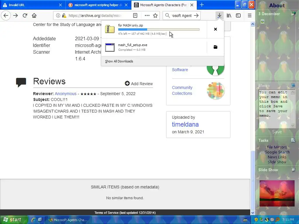Click the Software collection thumbnail

[x=215, y=71]
